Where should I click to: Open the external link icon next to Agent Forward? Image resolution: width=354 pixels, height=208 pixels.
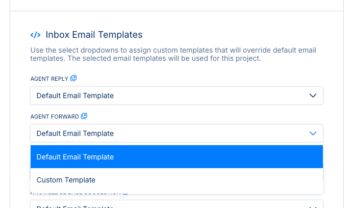84,117
